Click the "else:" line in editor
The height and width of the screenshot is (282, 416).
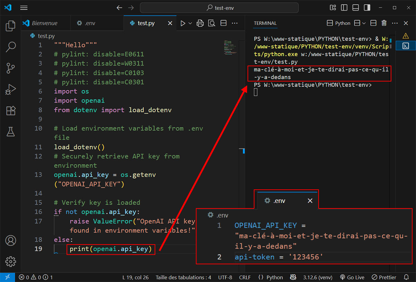(x=63, y=239)
